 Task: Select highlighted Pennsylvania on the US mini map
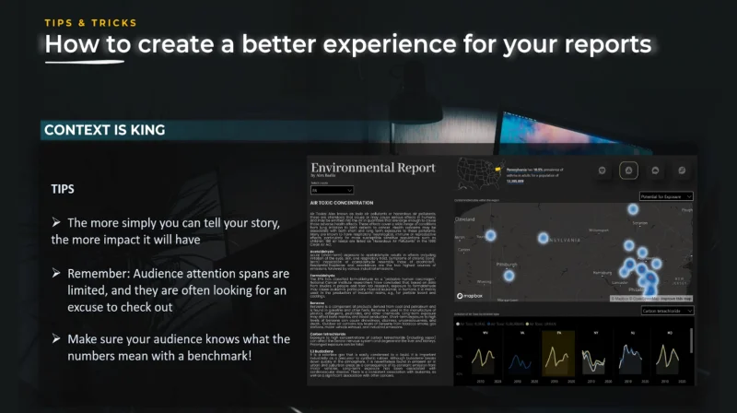(x=497, y=169)
